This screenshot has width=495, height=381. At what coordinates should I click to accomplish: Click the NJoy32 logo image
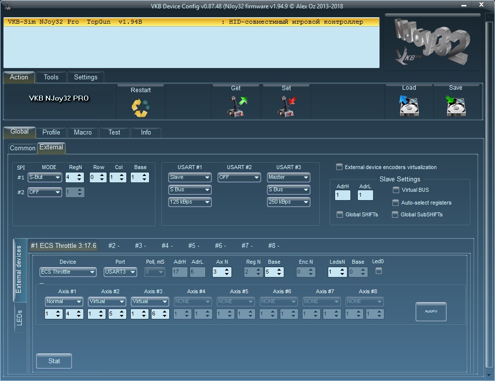(433, 43)
